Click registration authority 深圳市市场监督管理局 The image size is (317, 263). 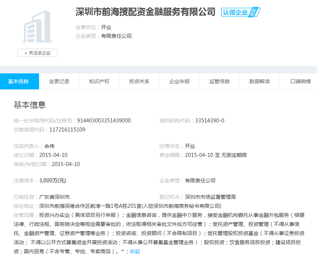point(210,197)
